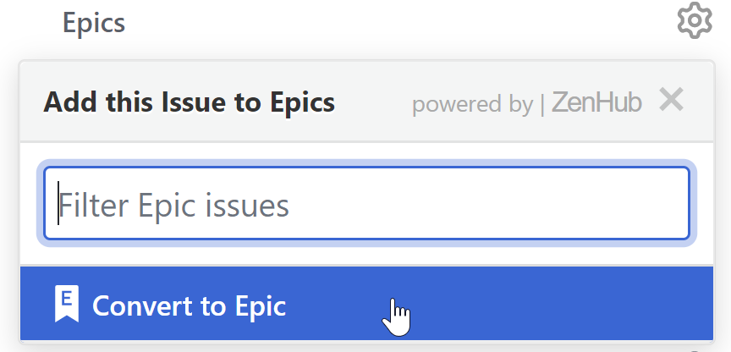Screen dimensions: 731x352
Task: Choose the blue highlighted Convert to Epic row
Action: tap(366, 304)
